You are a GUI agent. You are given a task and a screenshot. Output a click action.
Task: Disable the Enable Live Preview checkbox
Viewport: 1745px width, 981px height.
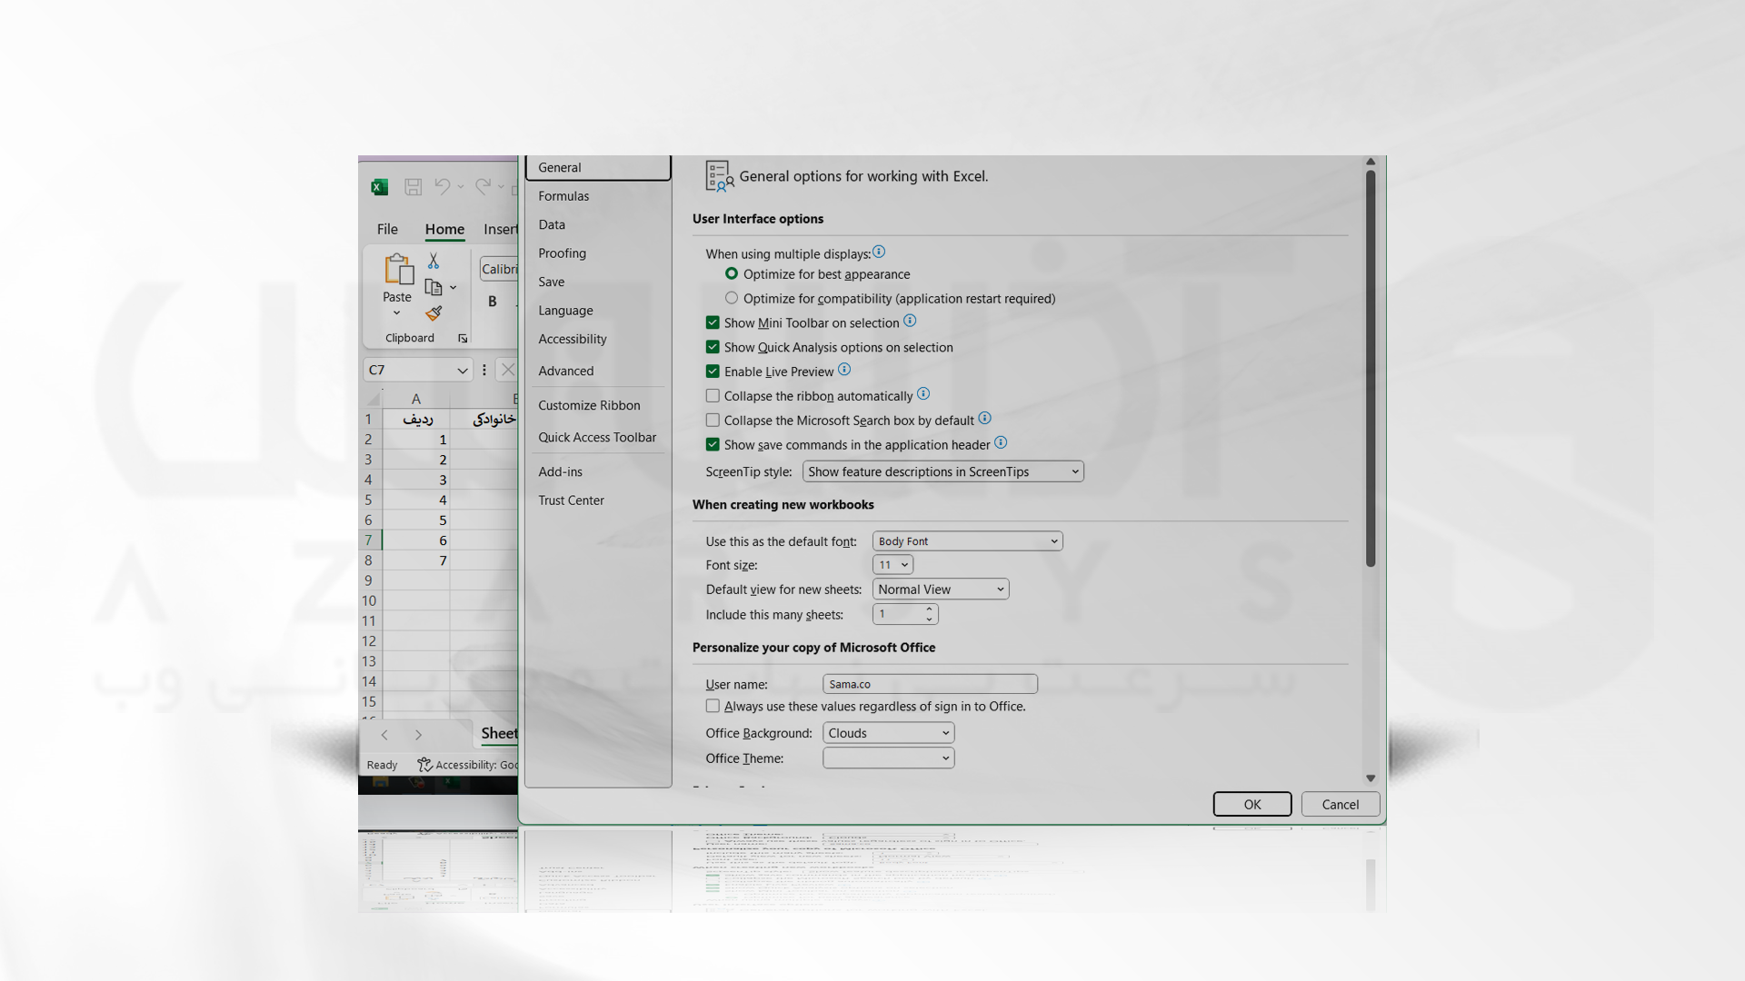[713, 372]
